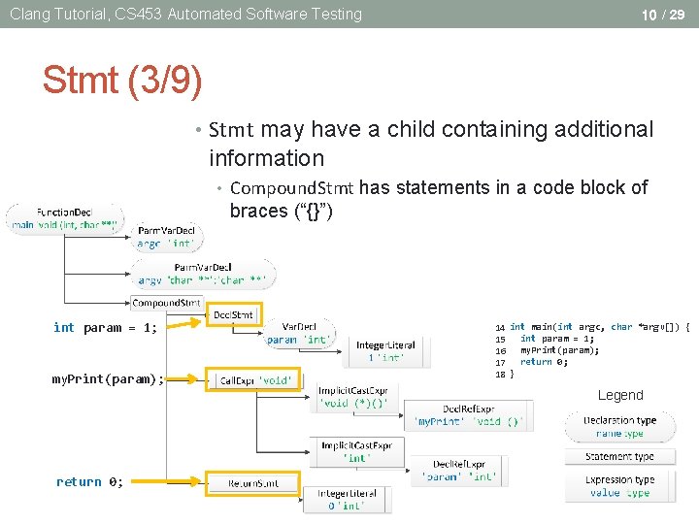Click the 'Stmt (3/9)' slide title
Image resolution: width=699 pixels, height=524 pixels.
coord(122,81)
